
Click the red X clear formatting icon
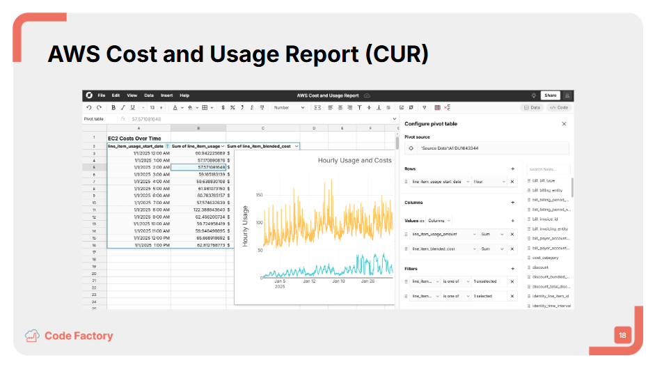447,108
